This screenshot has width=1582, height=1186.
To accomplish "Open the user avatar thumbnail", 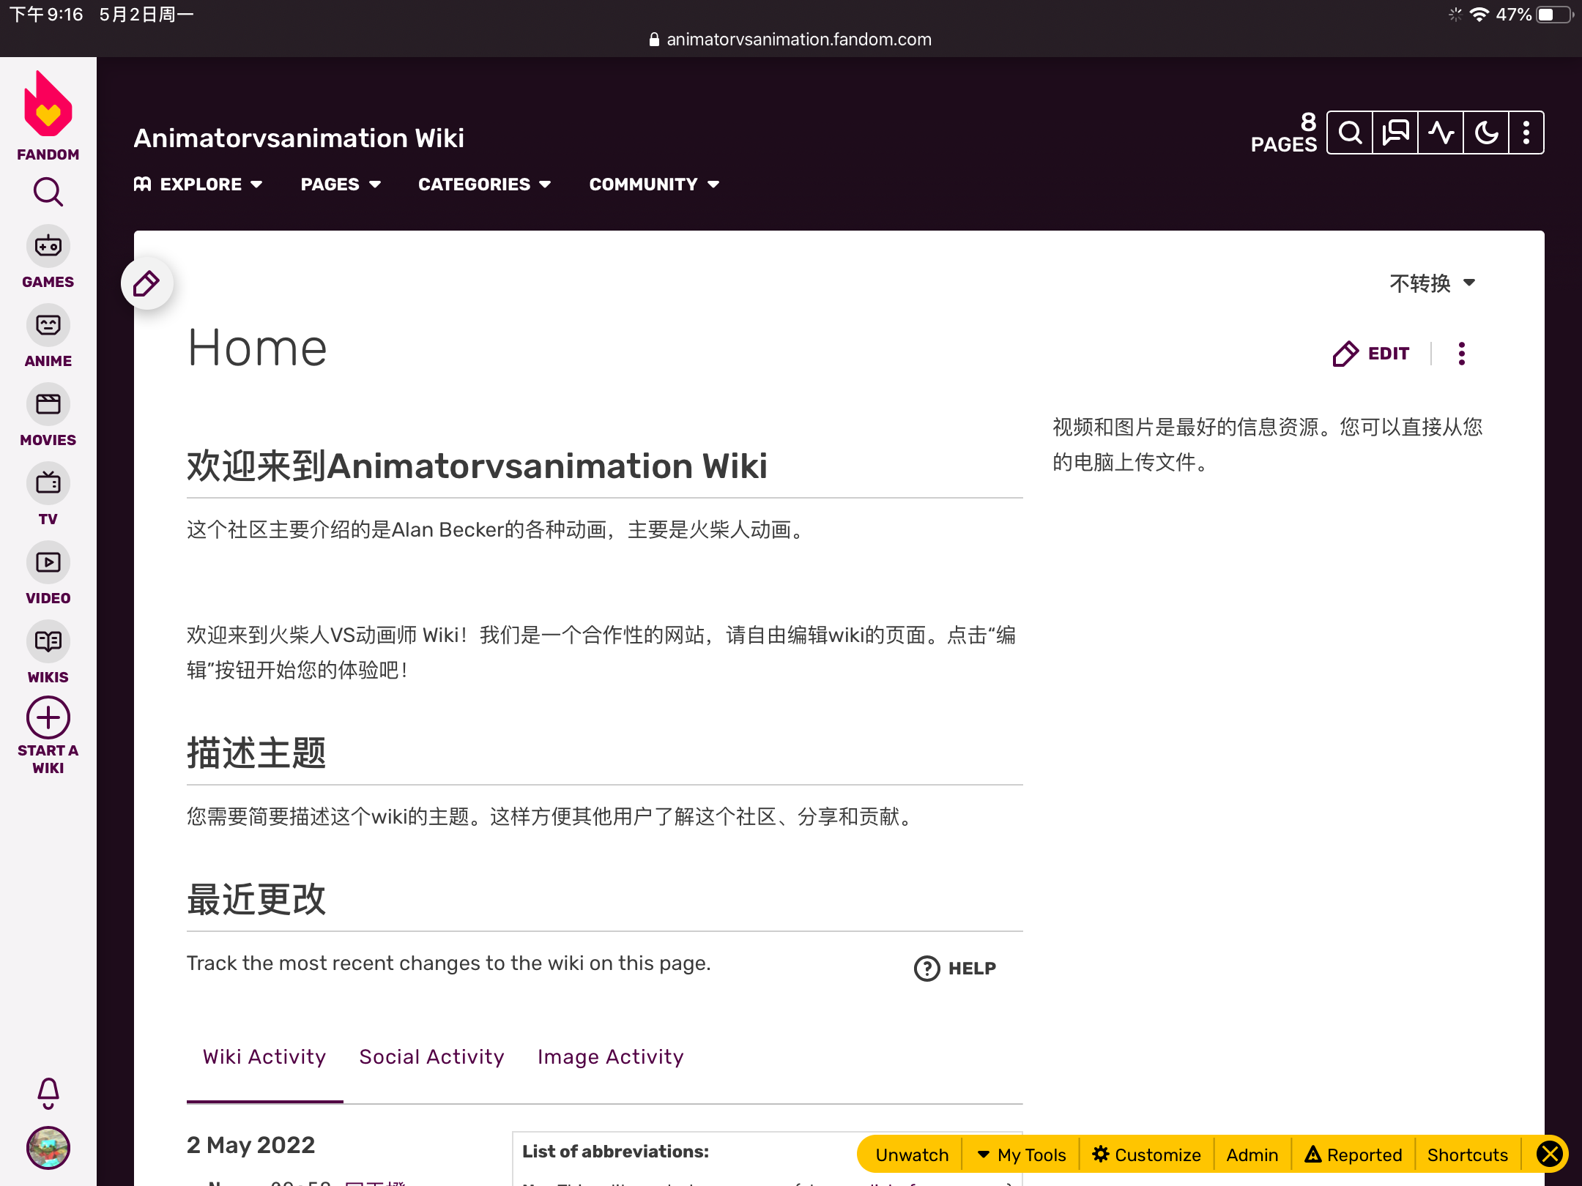I will [48, 1147].
